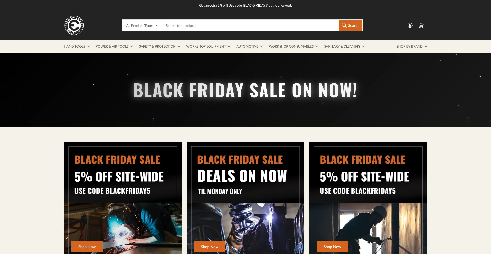Screen dimensions: 491x254
Task: Expand the Shop By Brand menu
Action: tap(412, 46)
